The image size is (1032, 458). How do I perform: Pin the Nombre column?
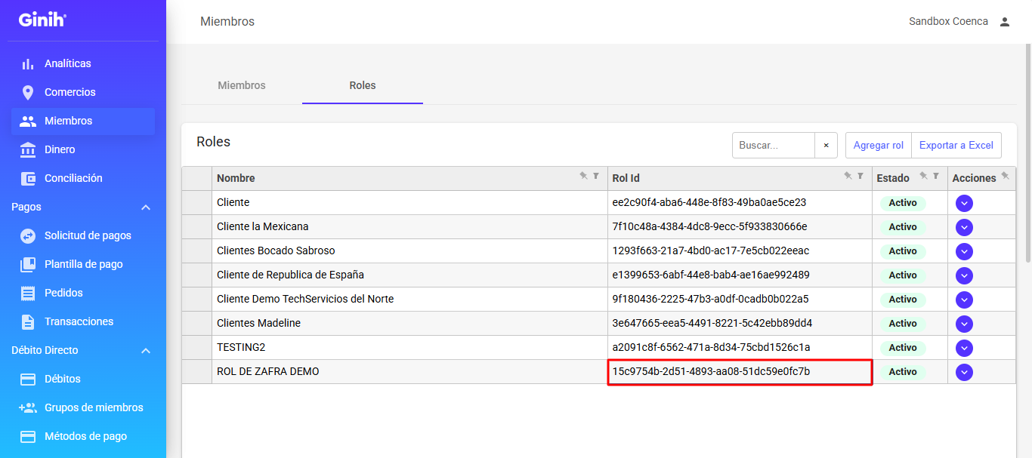point(583,176)
